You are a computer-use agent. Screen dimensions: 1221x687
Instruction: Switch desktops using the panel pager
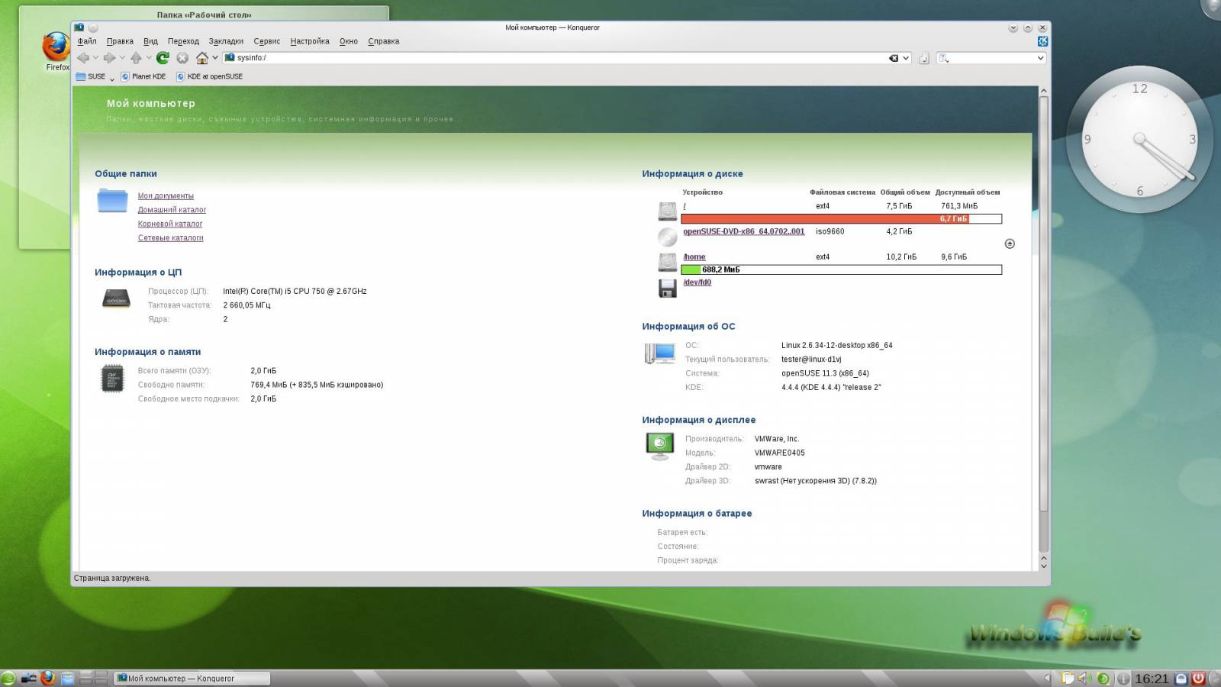coord(93,678)
